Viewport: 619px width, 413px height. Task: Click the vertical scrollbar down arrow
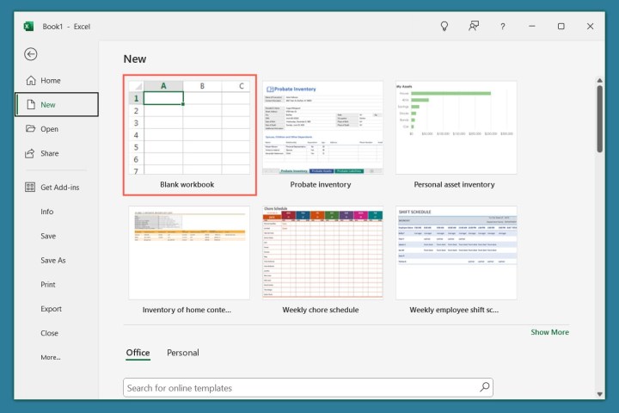pyautogui.click(x=599, y=393)
